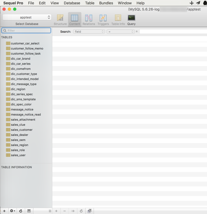Click the add table plus button in sidebar footer
The image size is (207, 214).
click(x=4, y=211)
